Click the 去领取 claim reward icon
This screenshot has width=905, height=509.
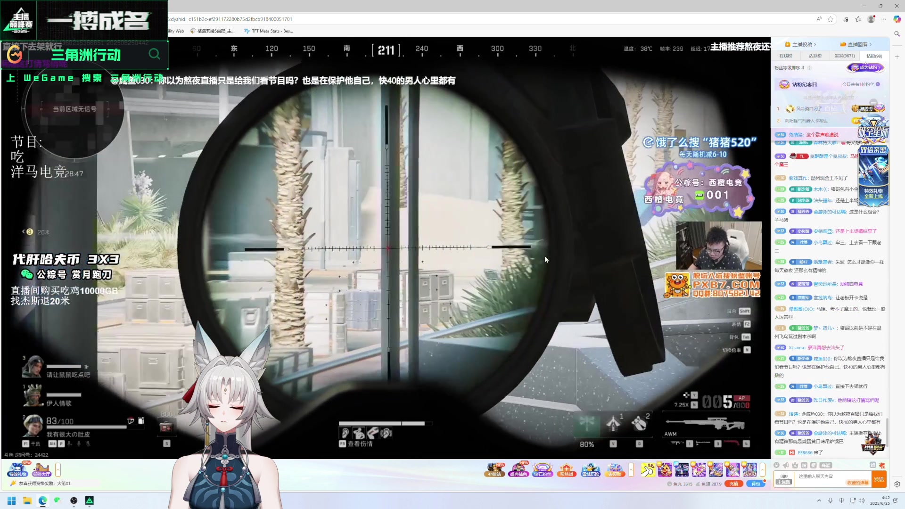pyautogui.click(x=615, y=469)
